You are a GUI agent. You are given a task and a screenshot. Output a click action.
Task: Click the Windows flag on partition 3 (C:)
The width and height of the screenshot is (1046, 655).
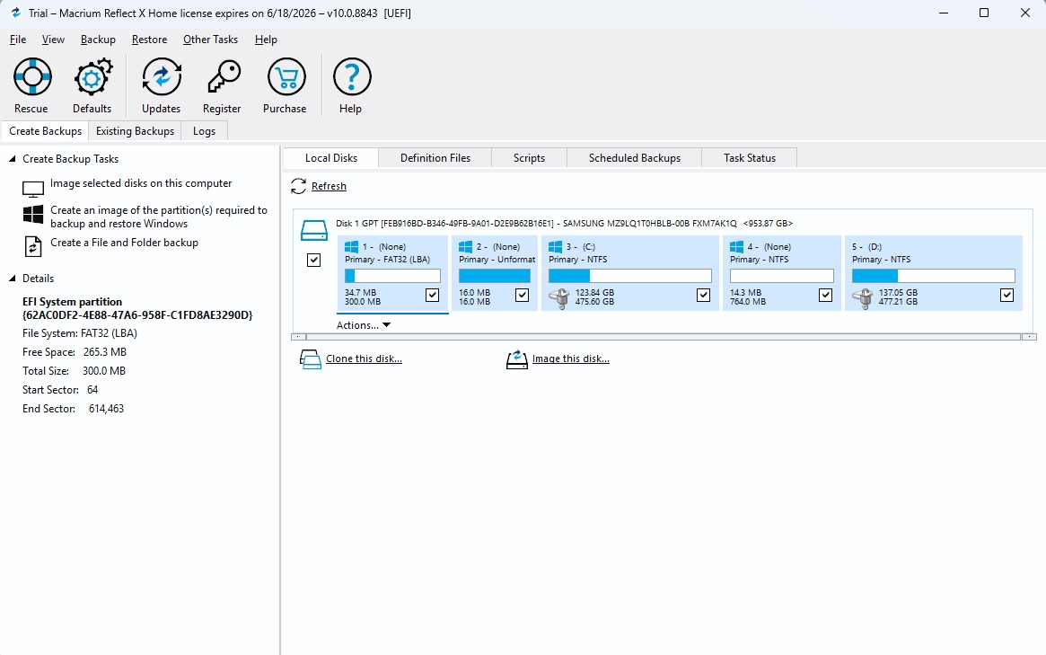pyautogui.click(x=555, y=247)
